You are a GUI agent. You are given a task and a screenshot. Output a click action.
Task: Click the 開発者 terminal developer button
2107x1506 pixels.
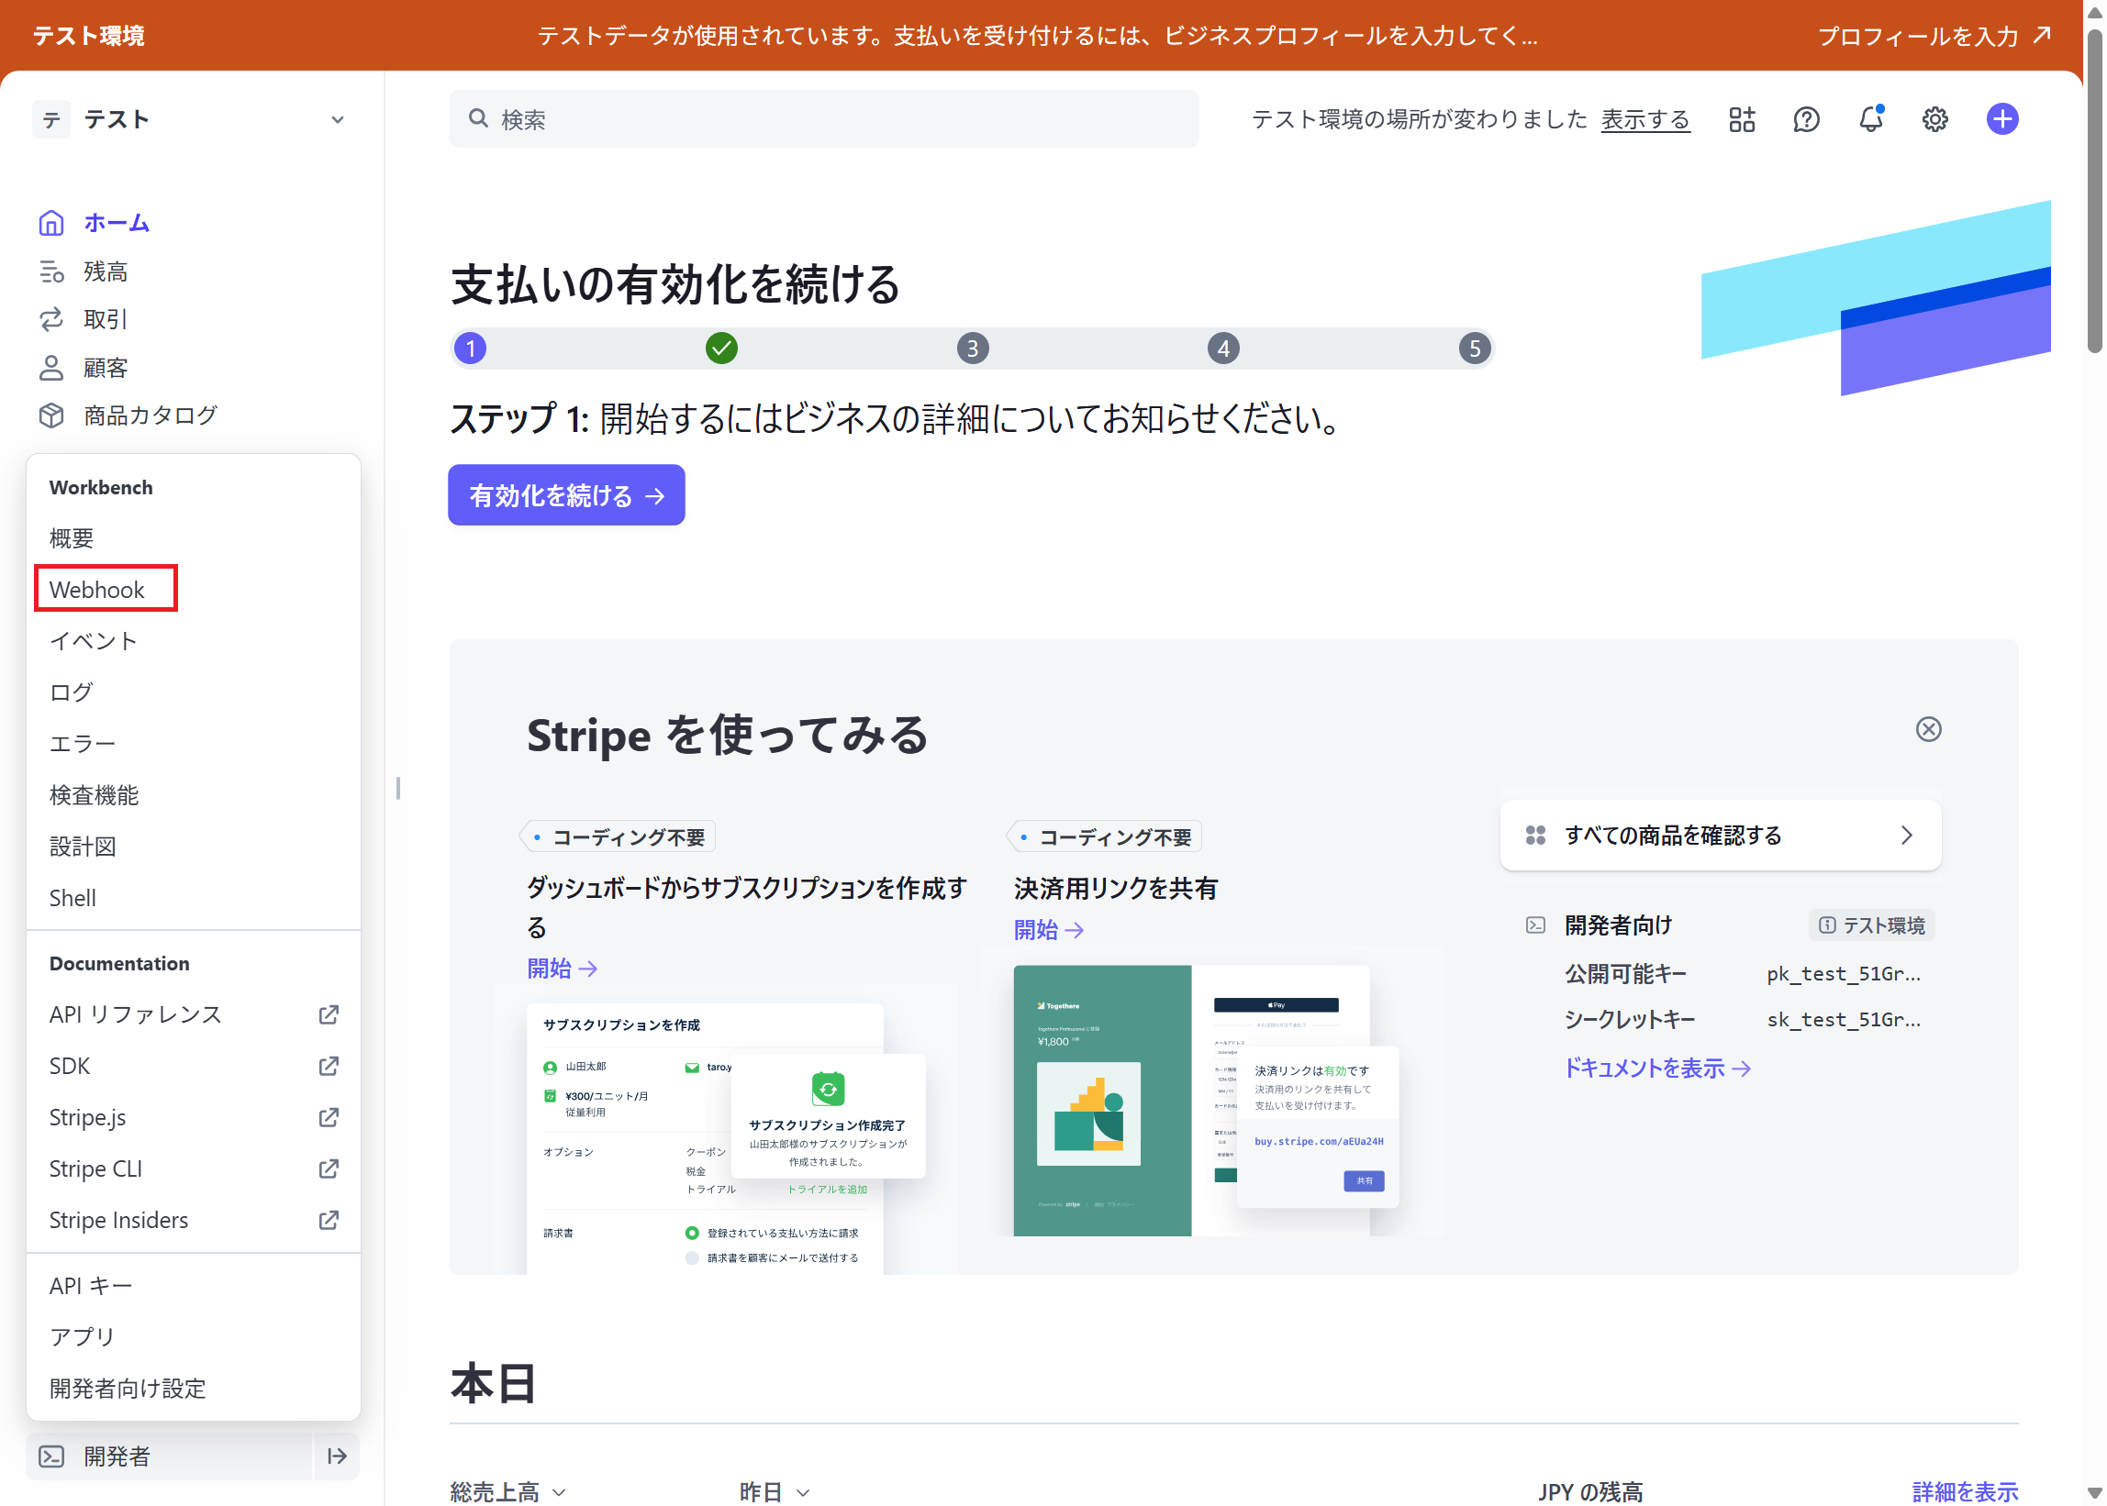click(169, 1456)
